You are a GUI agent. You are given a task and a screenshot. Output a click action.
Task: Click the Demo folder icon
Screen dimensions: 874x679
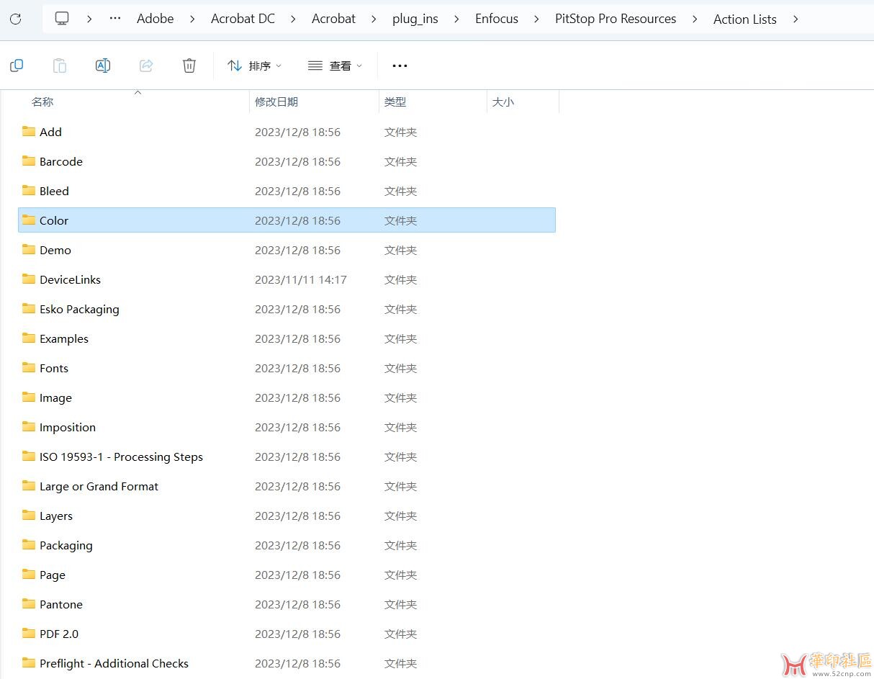[x=29, y=250]
